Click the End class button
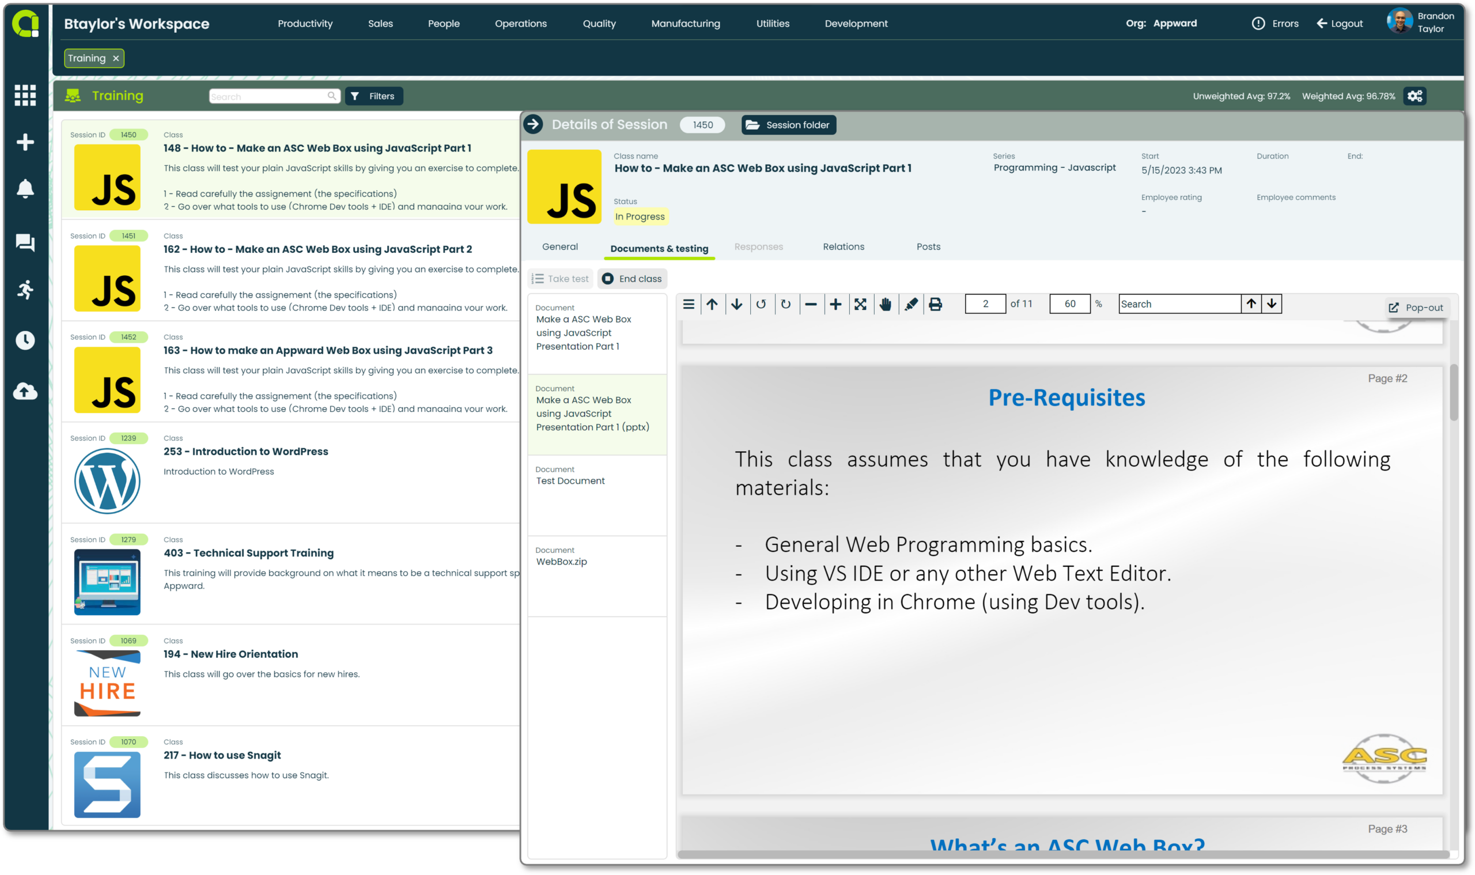This screenshot has height=875, width=1475. [632, 279]
